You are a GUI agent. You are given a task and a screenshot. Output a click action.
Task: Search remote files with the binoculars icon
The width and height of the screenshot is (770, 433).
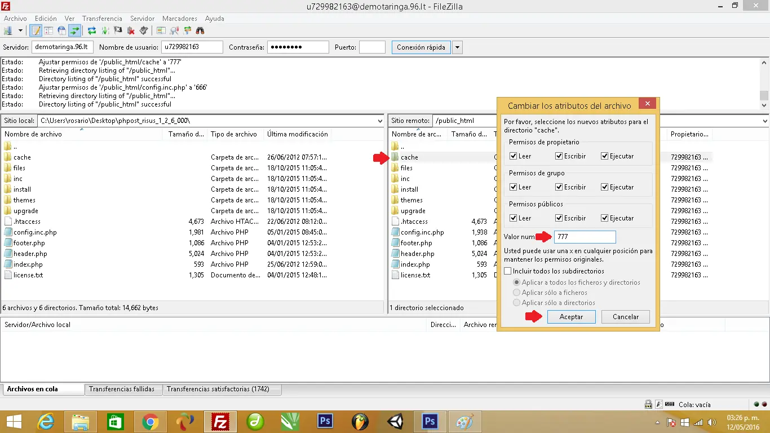coord(200,30)
